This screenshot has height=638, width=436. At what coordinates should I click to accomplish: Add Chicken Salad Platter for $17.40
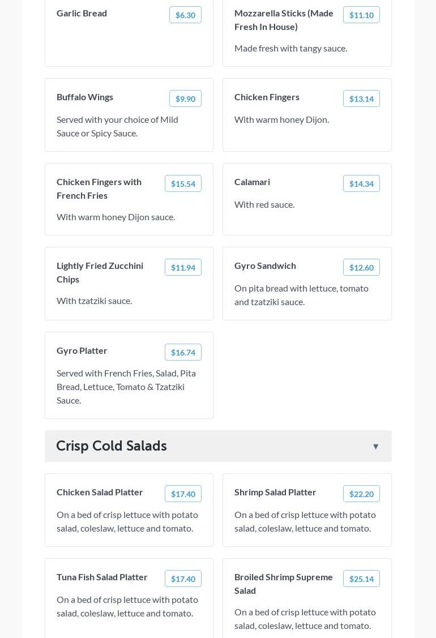click(x=183, y=494)
